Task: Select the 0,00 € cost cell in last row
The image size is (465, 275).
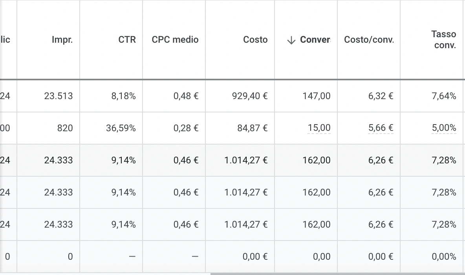Action: pos(240,256)
